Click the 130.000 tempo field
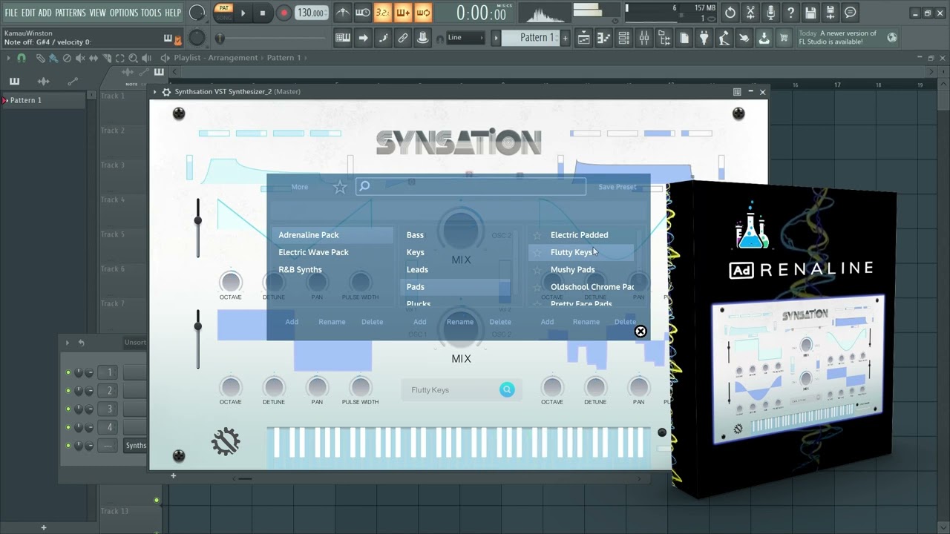950x534 pixels. (x=312, y=13)
